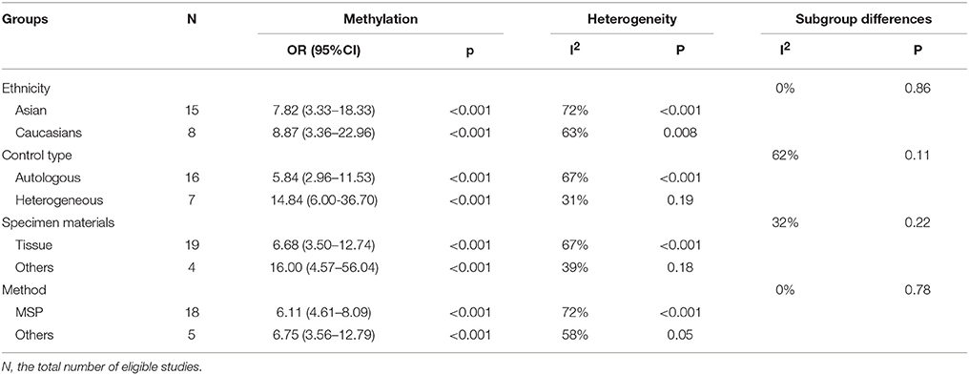Screen dimensions: 969x375
Task: Click the Ethnicity group row label
Action: (x=26, y=89)
